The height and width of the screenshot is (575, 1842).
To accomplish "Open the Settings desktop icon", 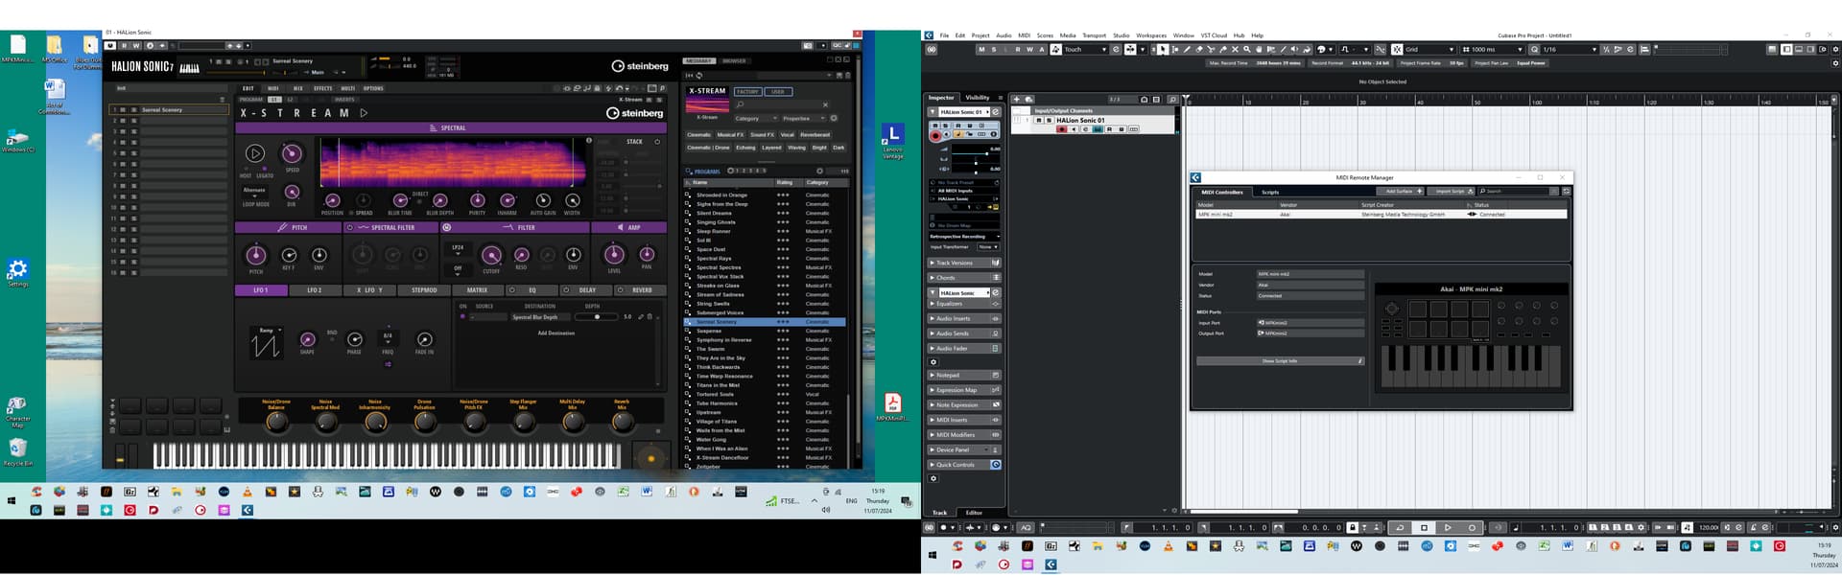I will pyautogui.click(x=17, y=272).
